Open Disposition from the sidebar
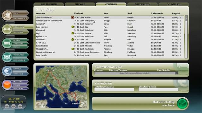Screen dimensions: 202x113 20,32
